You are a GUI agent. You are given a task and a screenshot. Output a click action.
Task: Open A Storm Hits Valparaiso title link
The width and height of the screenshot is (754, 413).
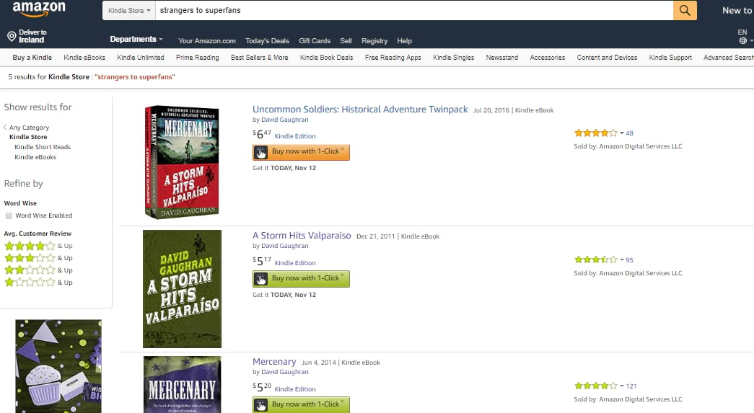pyautogui.click(x=302, y=235)
